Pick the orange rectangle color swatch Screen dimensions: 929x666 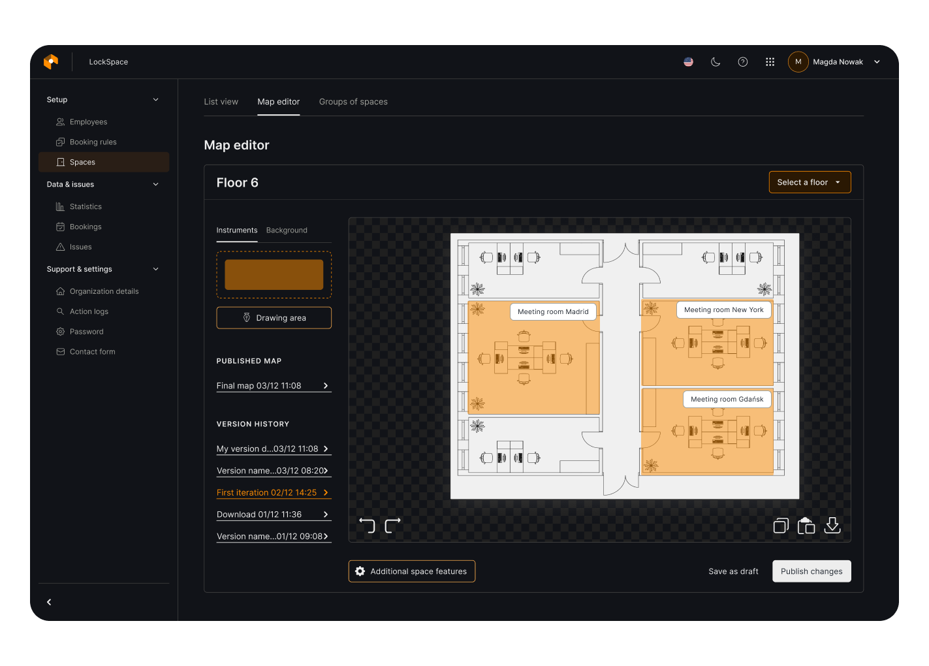click(274, 275)
